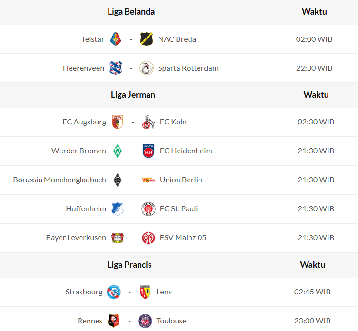Click the Sparta Rotterdam logo
Viewport: 358px width, 331px height.
point(147,68)
